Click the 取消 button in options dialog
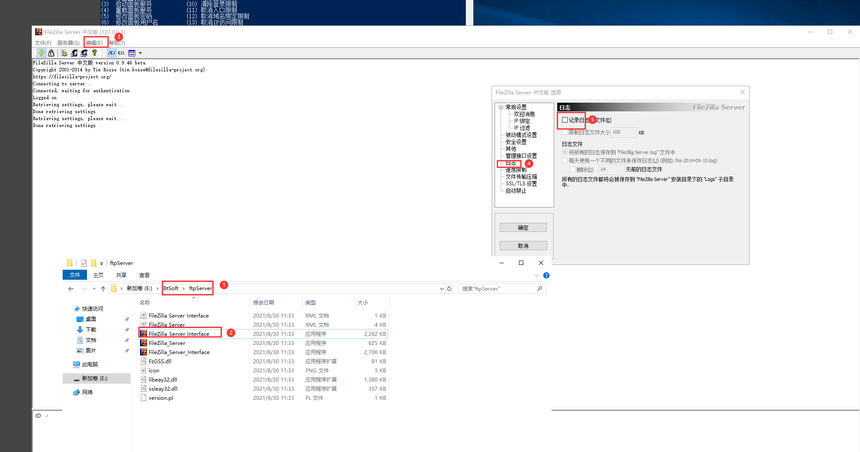Screen dimensions: 860x452 pyautogui.click(x=523, y=246)
